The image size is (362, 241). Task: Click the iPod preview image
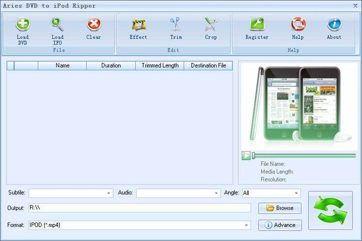pyautogui.click(x=299, y=106)
